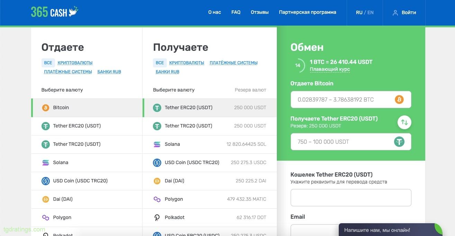
Task: Click reserve value 62 316.17 DOT
Action: click(252, 218)
